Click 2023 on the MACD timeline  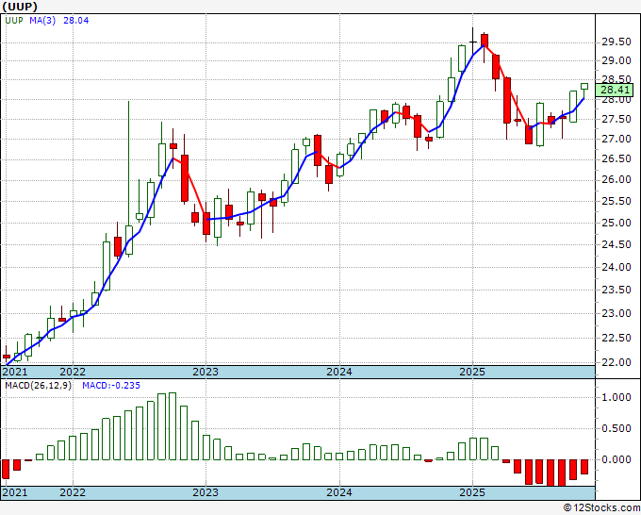pyautogui.click(x=205, y=492)
